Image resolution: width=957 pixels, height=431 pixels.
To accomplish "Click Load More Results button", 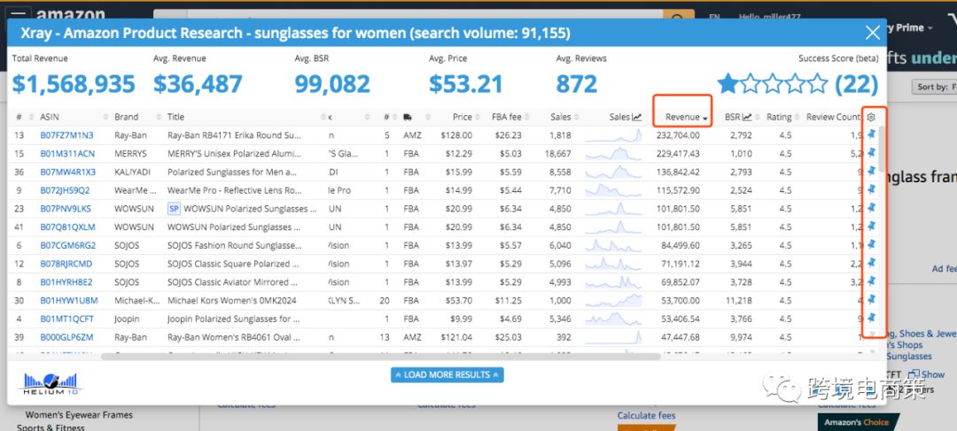I will point(447,374).
